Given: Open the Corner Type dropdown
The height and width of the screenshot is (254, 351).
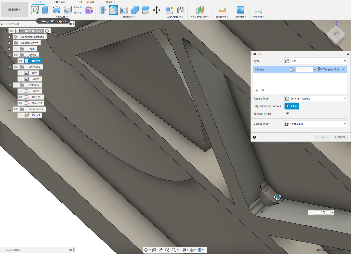Looking at the screenshot, I should 316,124.
